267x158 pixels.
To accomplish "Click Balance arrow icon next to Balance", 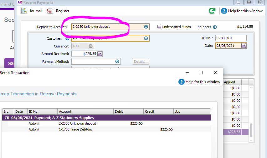I will click(215, 27).
